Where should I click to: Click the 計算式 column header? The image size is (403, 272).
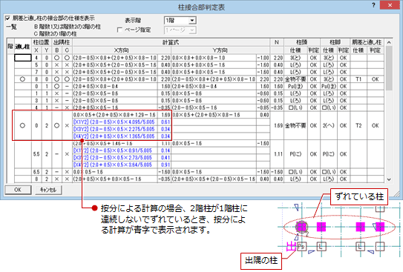pyautogui.click(x=171, y=42)
